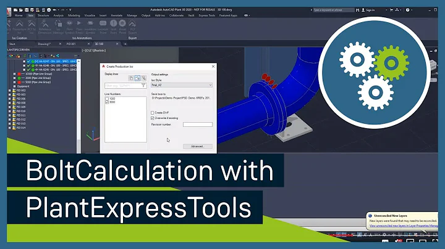Select the Production Iso ribbon tool
Image resolution: width=445 pixels, height=249 pixels.
tap(19, 27)
